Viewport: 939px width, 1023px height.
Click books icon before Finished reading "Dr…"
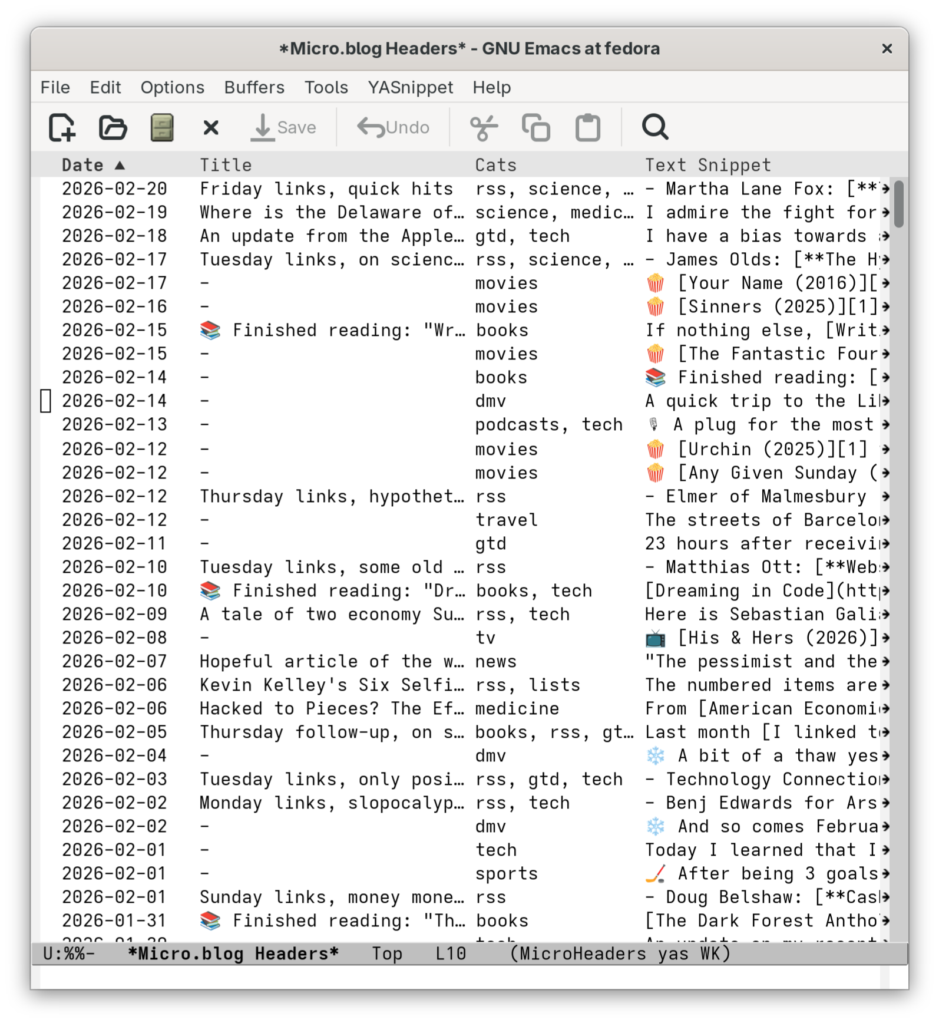tap(210, 590)
